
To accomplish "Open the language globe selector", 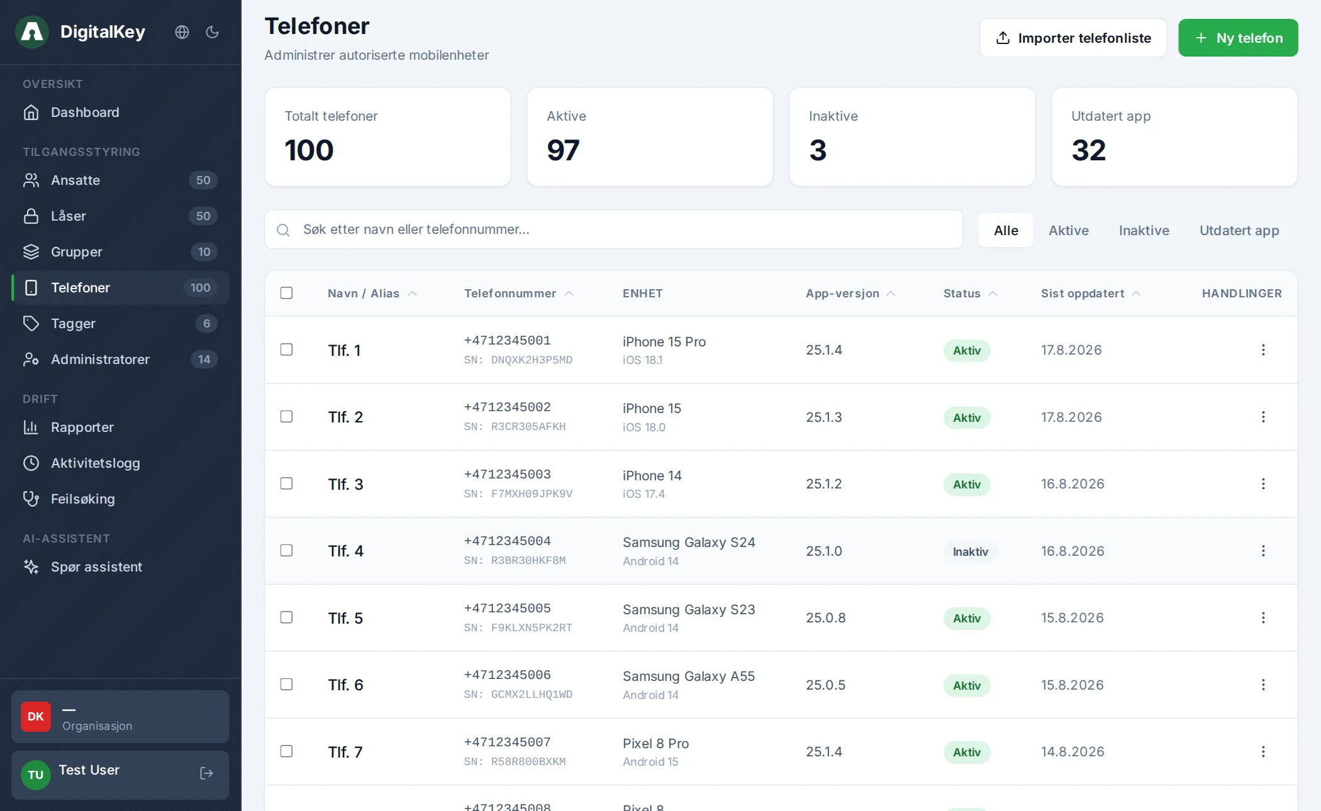I will pyautogui.click(x=182, y=32).
